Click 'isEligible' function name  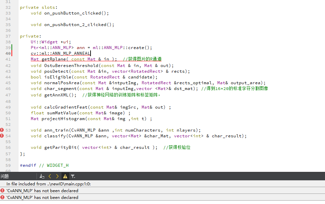pyautogui.click(x=58, y=77)
